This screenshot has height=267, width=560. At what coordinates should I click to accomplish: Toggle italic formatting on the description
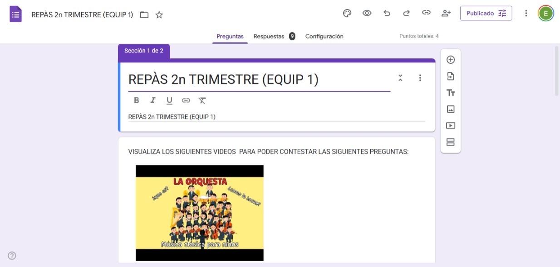tap(153, 100)
